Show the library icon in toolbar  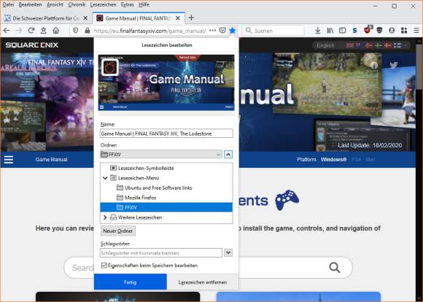pos(330,31)
